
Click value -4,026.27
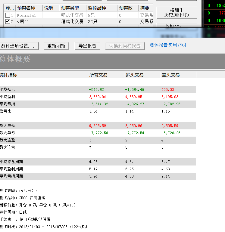coord(135,104)
